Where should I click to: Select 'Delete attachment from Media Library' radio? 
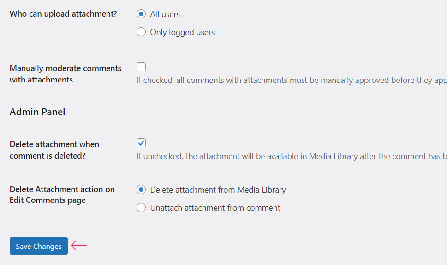click(141, 189)
